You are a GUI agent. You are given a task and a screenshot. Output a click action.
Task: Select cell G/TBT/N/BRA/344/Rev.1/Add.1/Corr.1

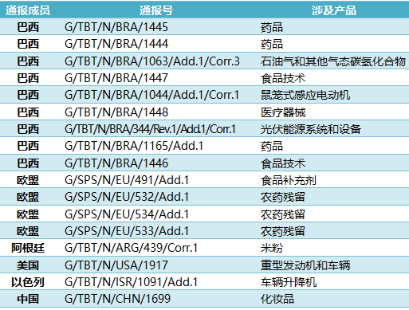(x=150, y=129)
